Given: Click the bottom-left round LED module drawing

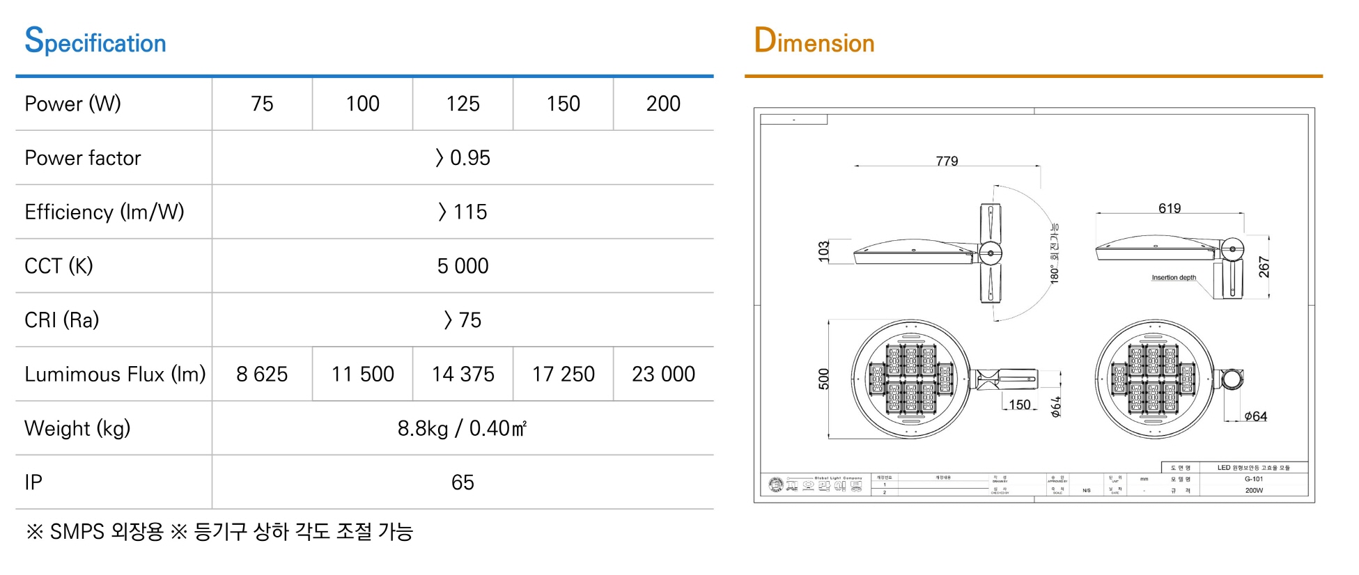Looking at the screenshot, I should pyautogui.click(x=911, y=379).
